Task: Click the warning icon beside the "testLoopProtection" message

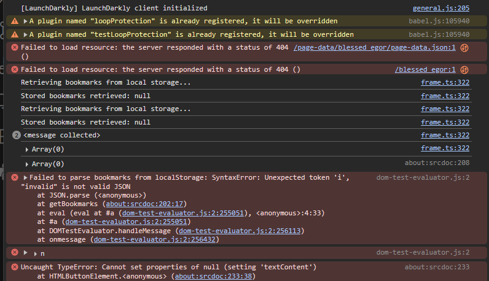Action: click(15, 34)
